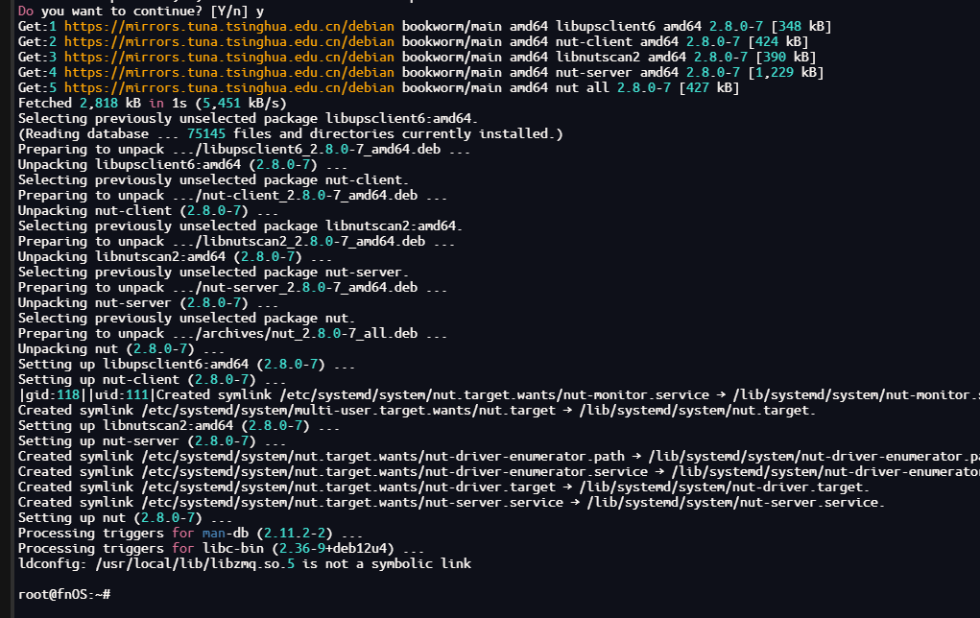The image size is (980, 618).
Task: Click "Processing triggers for libc-bin" line
Action: [x=221, y=548]
